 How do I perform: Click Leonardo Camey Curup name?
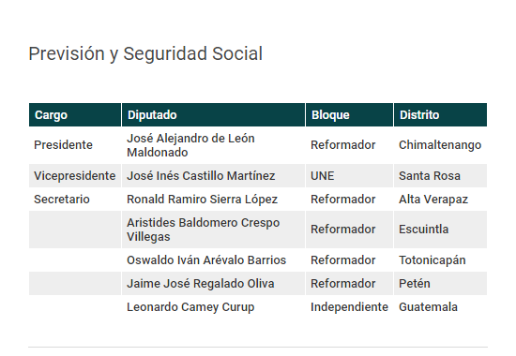click(190, 307)
